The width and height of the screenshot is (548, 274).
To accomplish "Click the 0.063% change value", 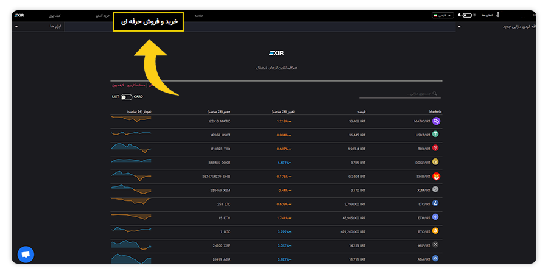I will [284, 246].
